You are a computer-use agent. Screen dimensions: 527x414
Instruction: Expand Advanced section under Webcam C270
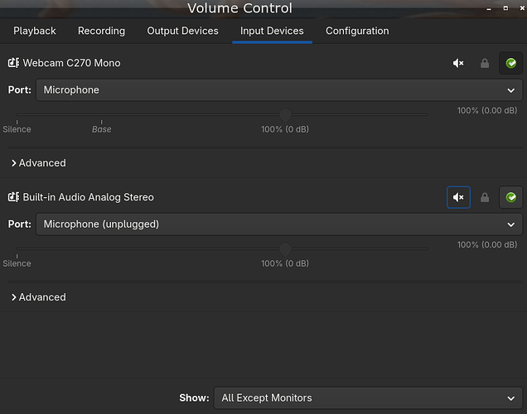click(x=38, y=163)
